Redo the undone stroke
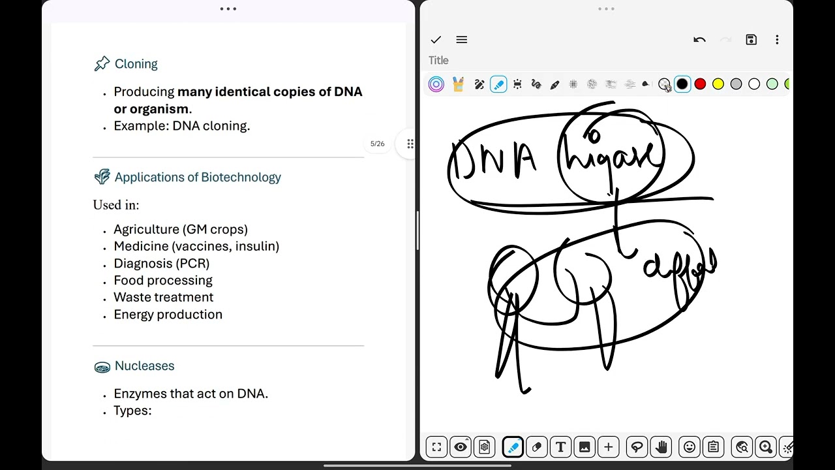Screen dimensions: 835x470 (725, 40)
